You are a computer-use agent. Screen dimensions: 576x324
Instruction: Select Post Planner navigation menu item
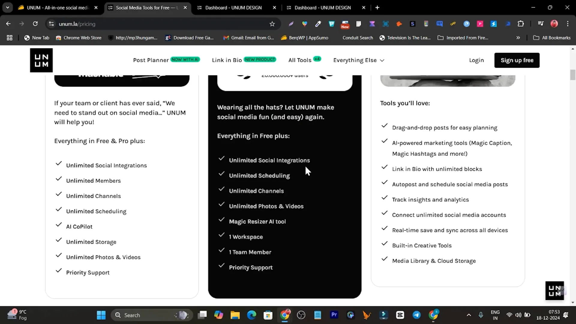[x=150, y=60]
